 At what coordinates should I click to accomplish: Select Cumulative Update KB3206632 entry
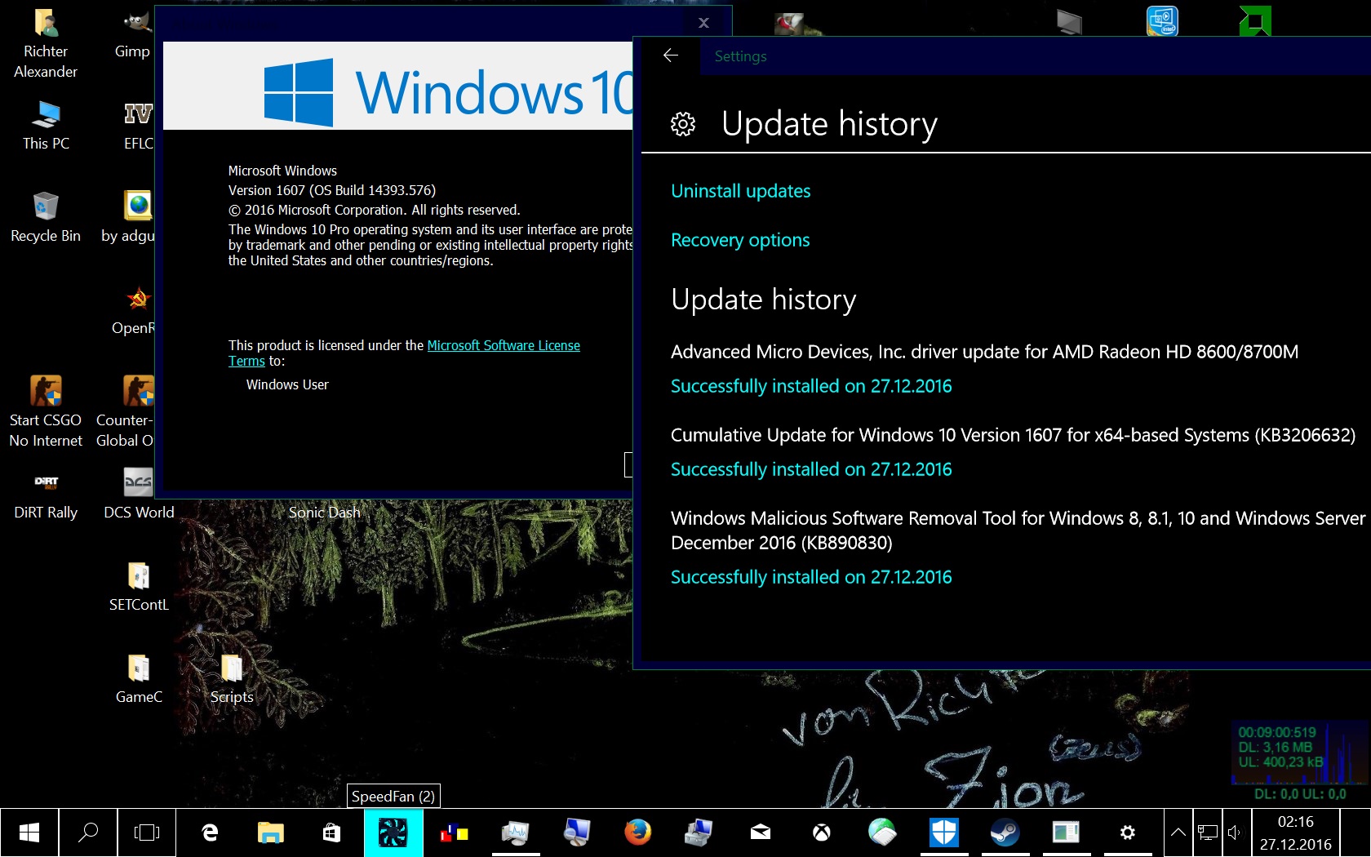1013,435
